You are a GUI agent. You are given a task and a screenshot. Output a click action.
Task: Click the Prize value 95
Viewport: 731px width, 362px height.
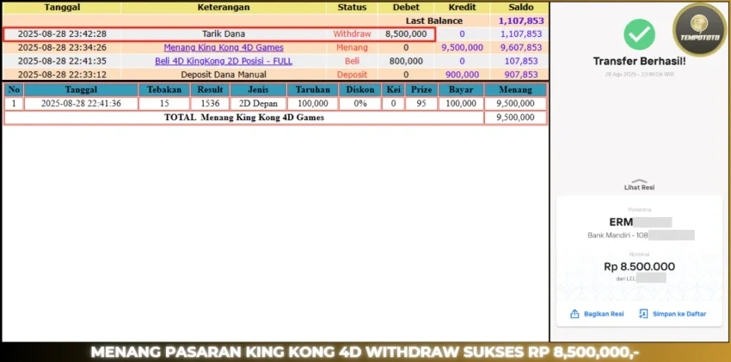click(x=421, y=103)
